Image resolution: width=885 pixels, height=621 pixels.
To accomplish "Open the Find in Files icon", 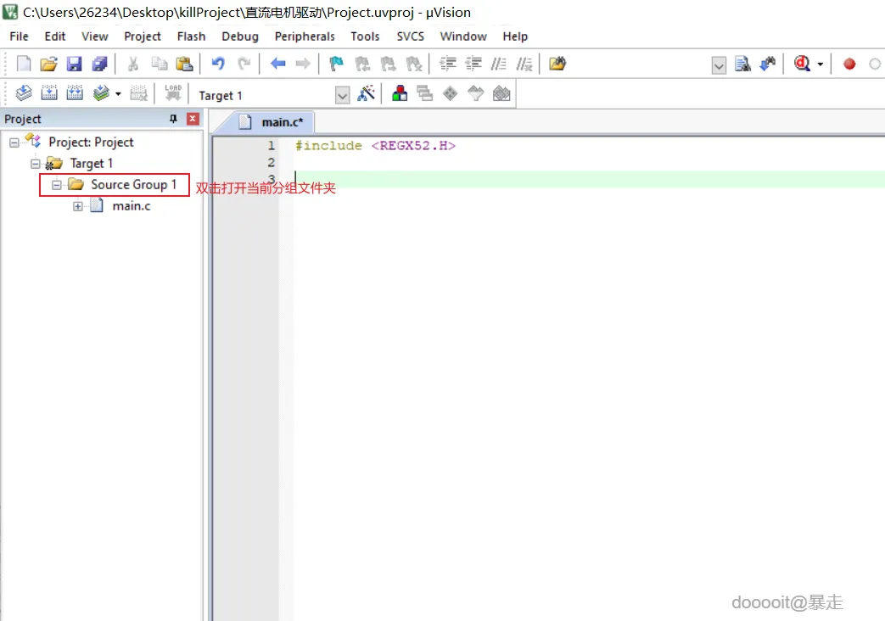I will click(x=557, y=64).
